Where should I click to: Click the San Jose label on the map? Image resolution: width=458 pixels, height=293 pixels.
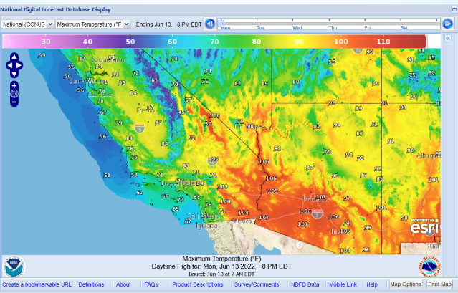click(100, 95)
